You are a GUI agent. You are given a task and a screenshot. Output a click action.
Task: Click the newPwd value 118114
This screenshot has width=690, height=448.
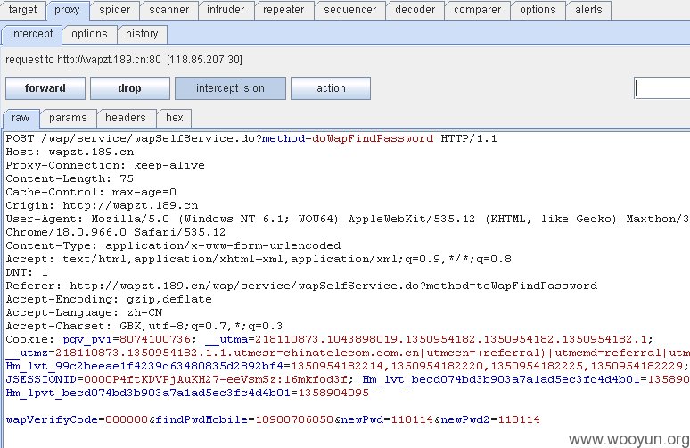412,419
